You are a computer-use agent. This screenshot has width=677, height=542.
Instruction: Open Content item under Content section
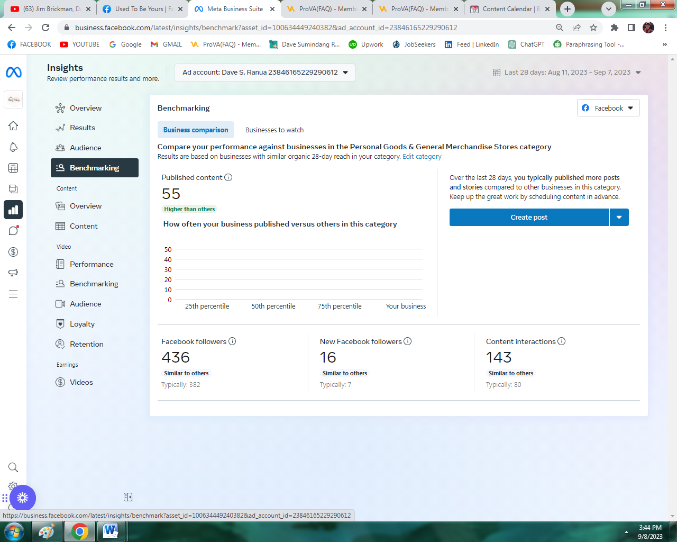pyautogui.click(x=84, y=226)
